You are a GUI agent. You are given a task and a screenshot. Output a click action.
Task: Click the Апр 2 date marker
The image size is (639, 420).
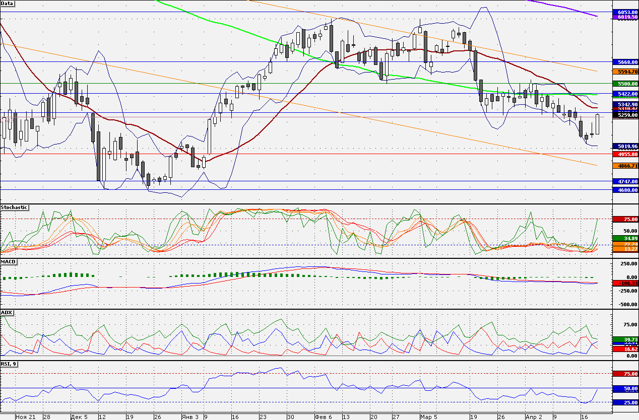(x=534, y=417)
